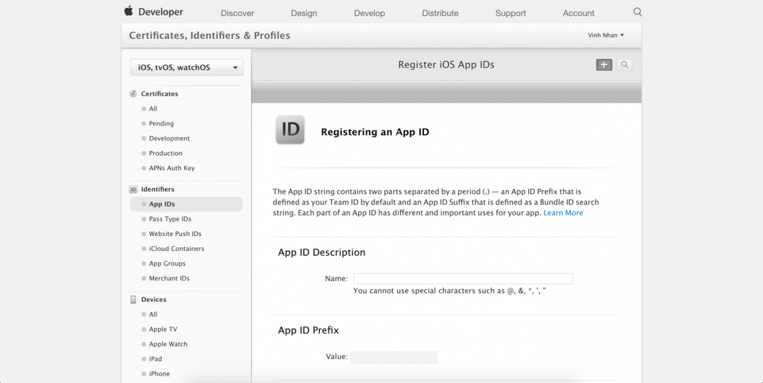Open the iOS, tvOS, watchOS platform dropdown
Screen dimensions: 763x383
click(x=186, y=67)
